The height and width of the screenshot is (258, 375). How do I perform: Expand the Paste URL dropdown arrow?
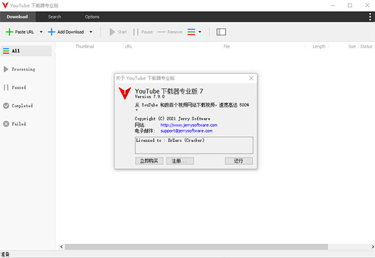click(41, 32)
